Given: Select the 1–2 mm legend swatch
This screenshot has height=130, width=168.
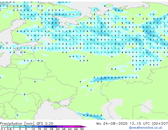Looking at the screenshot, I should [x=17, y=127].
